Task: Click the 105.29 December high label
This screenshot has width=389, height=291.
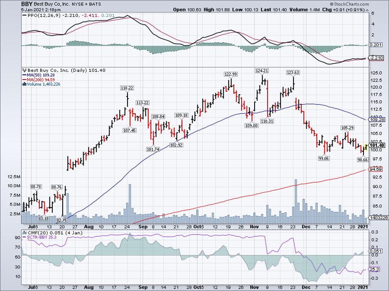Action: point(347,128)
